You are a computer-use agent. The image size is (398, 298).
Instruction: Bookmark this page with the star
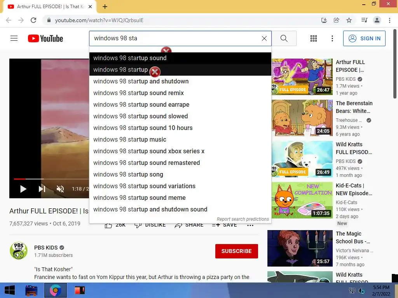click(349, 20)
